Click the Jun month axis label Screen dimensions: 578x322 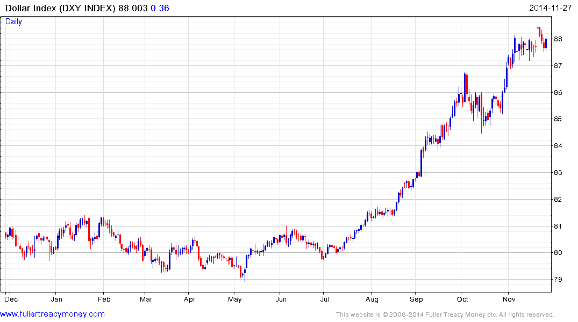281,299
